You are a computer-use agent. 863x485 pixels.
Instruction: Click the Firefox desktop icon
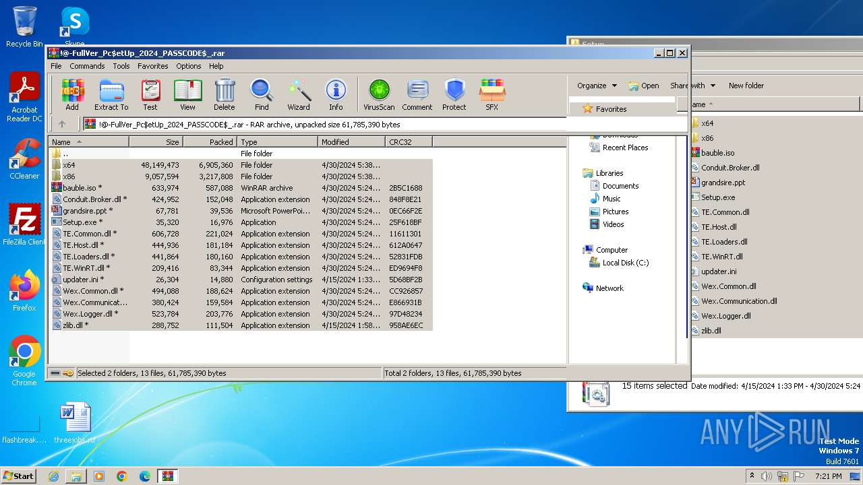coord(24,291)
